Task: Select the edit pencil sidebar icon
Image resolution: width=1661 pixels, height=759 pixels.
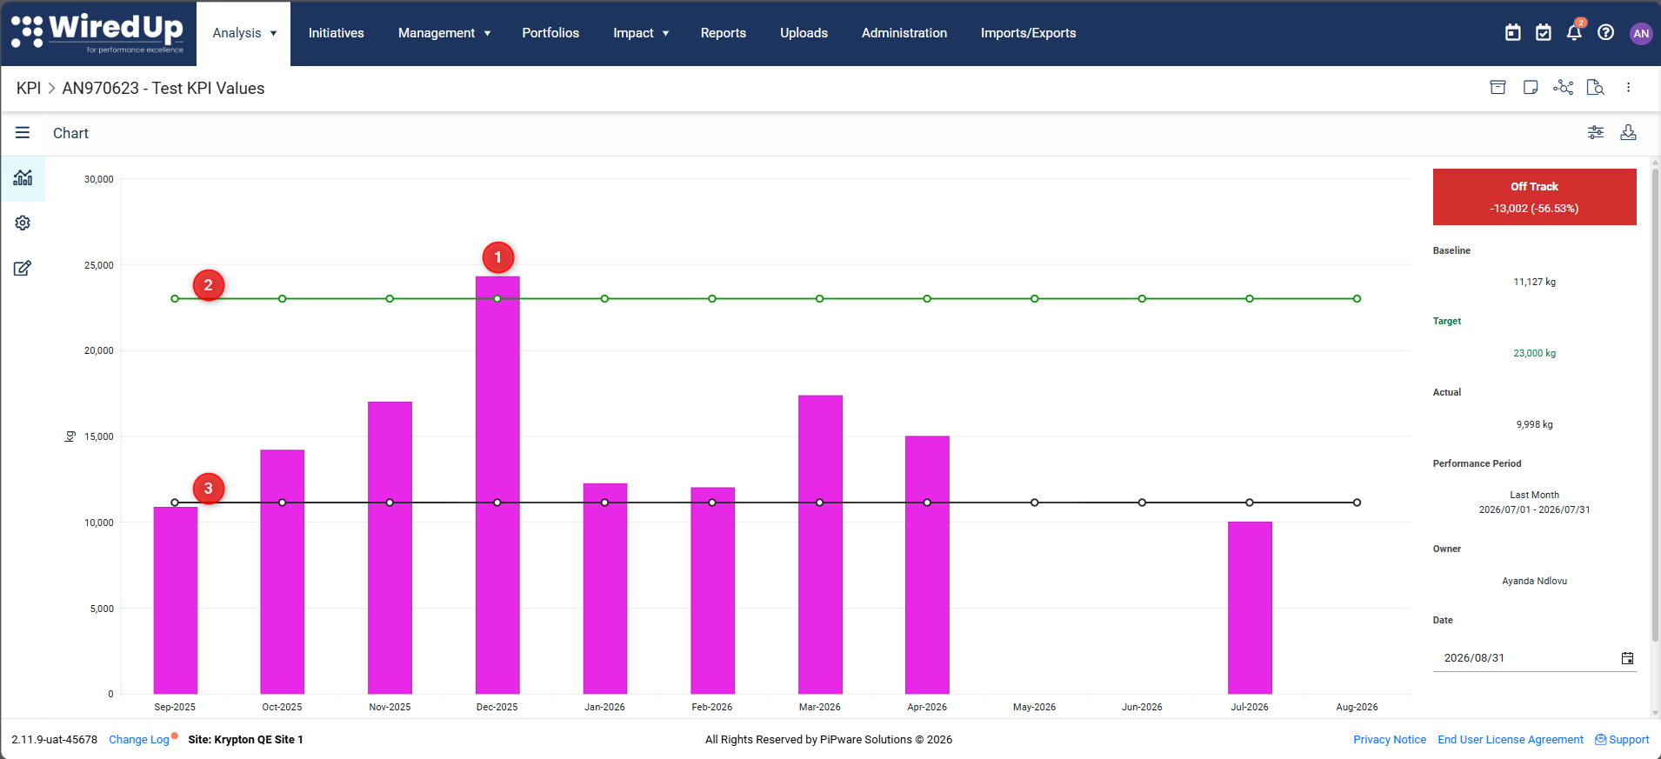Action: [23, 268]
